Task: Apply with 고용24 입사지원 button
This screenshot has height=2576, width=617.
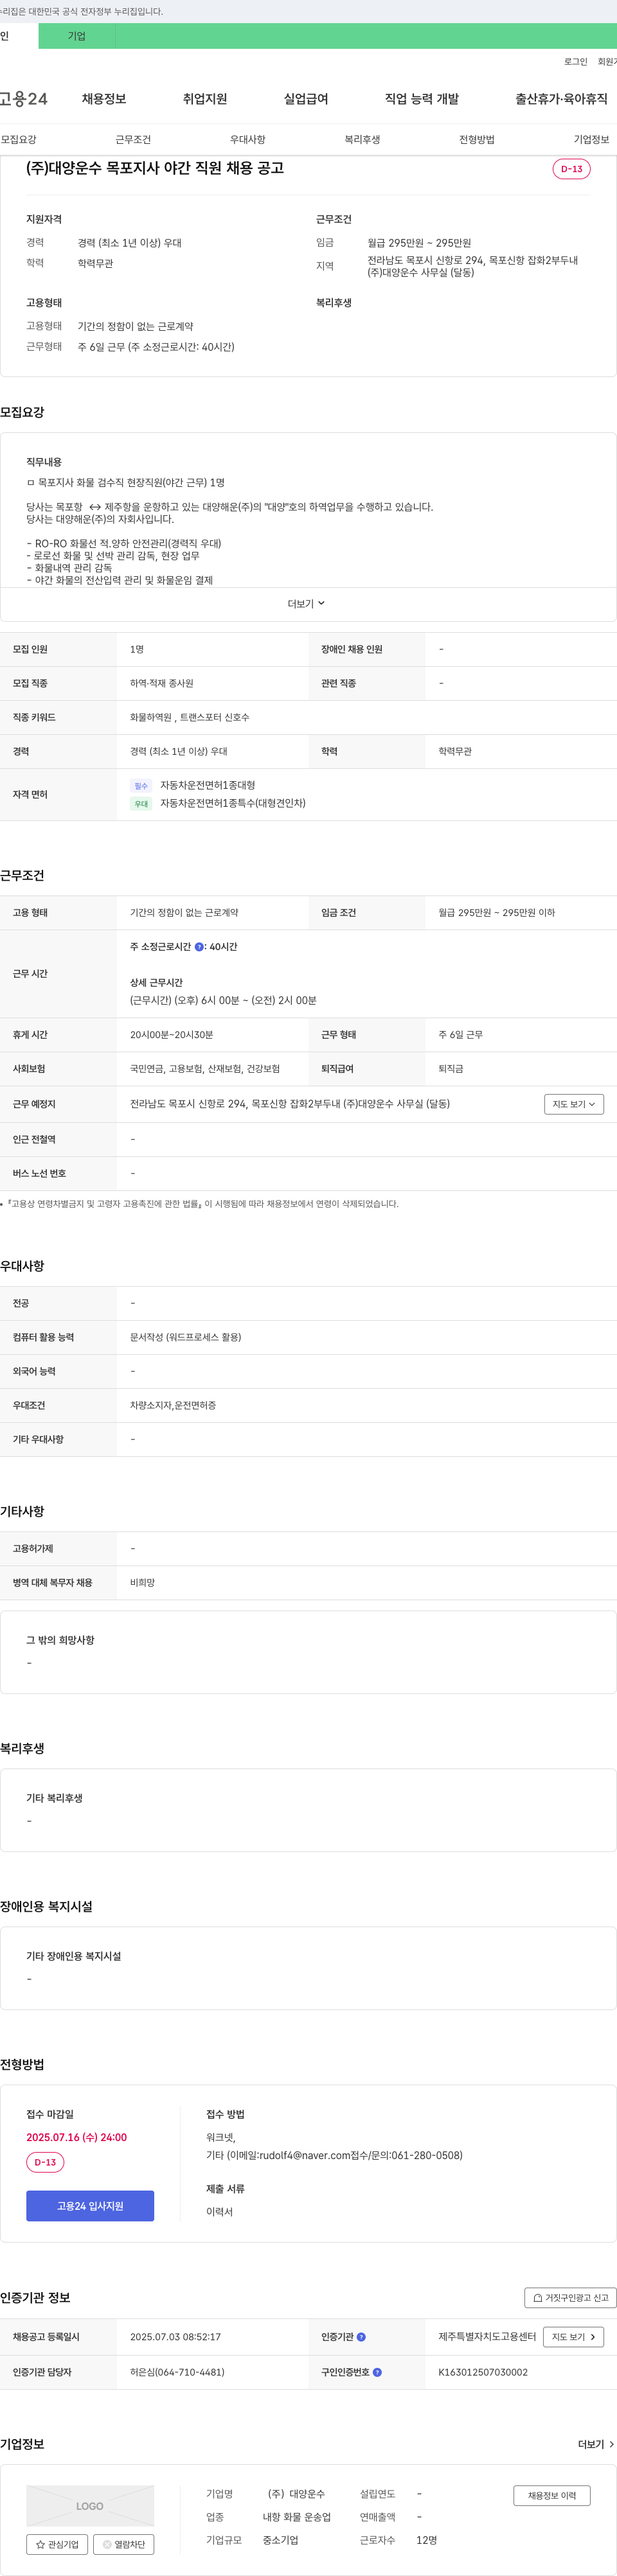Action: click(x=90, y=2206)
